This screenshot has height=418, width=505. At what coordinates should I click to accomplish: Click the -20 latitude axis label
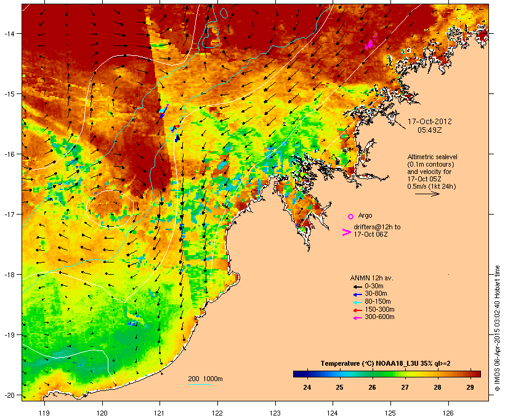pyautogui.click(x=9, y=395)
